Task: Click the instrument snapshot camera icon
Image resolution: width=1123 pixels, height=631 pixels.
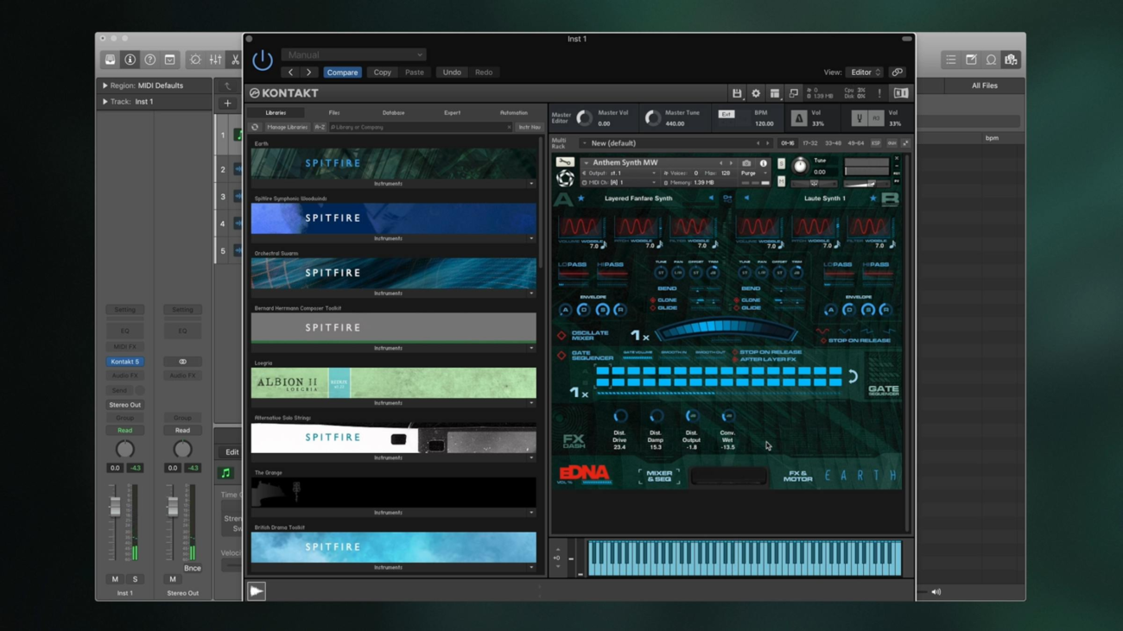Action: point(746,163)
